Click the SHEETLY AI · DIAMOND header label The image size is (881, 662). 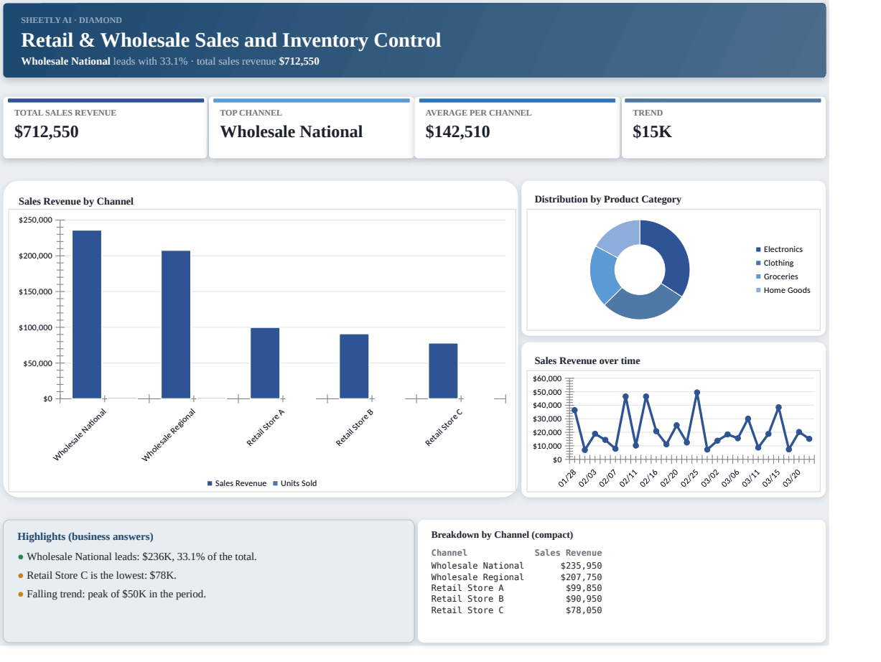coord(71,20)
